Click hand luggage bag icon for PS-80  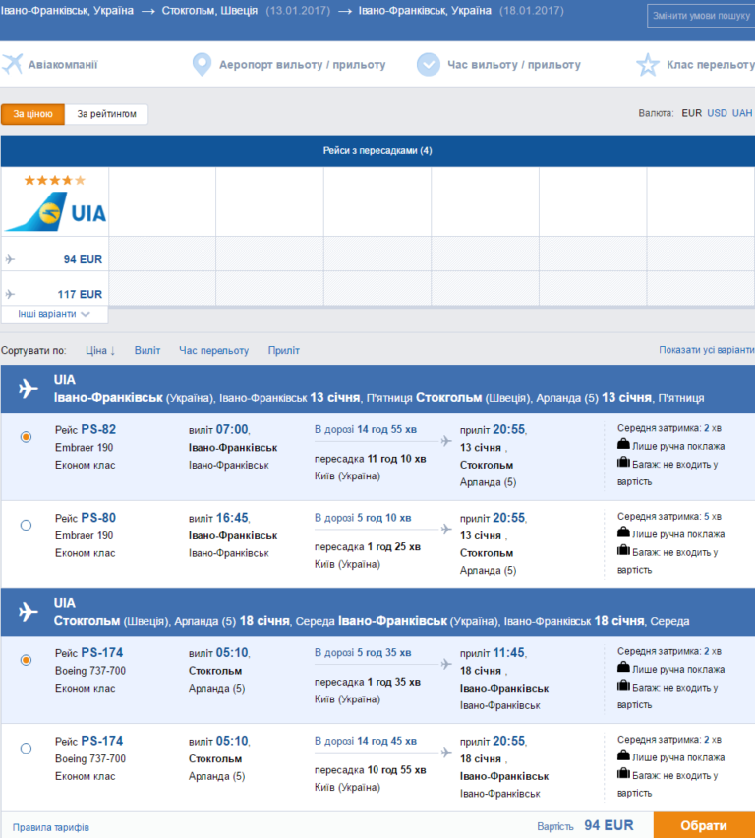point(623,532)
